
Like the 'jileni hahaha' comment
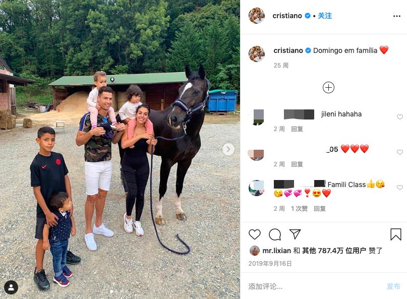400,117
